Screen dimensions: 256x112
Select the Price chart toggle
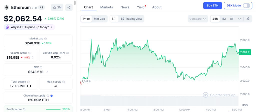point(86,19)
